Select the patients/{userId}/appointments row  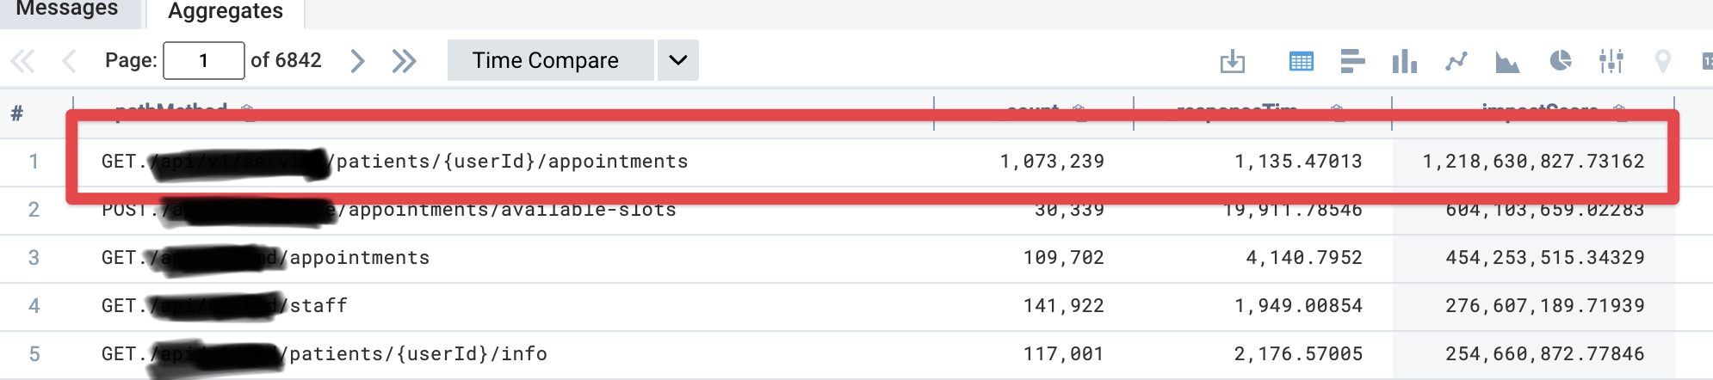856,162
